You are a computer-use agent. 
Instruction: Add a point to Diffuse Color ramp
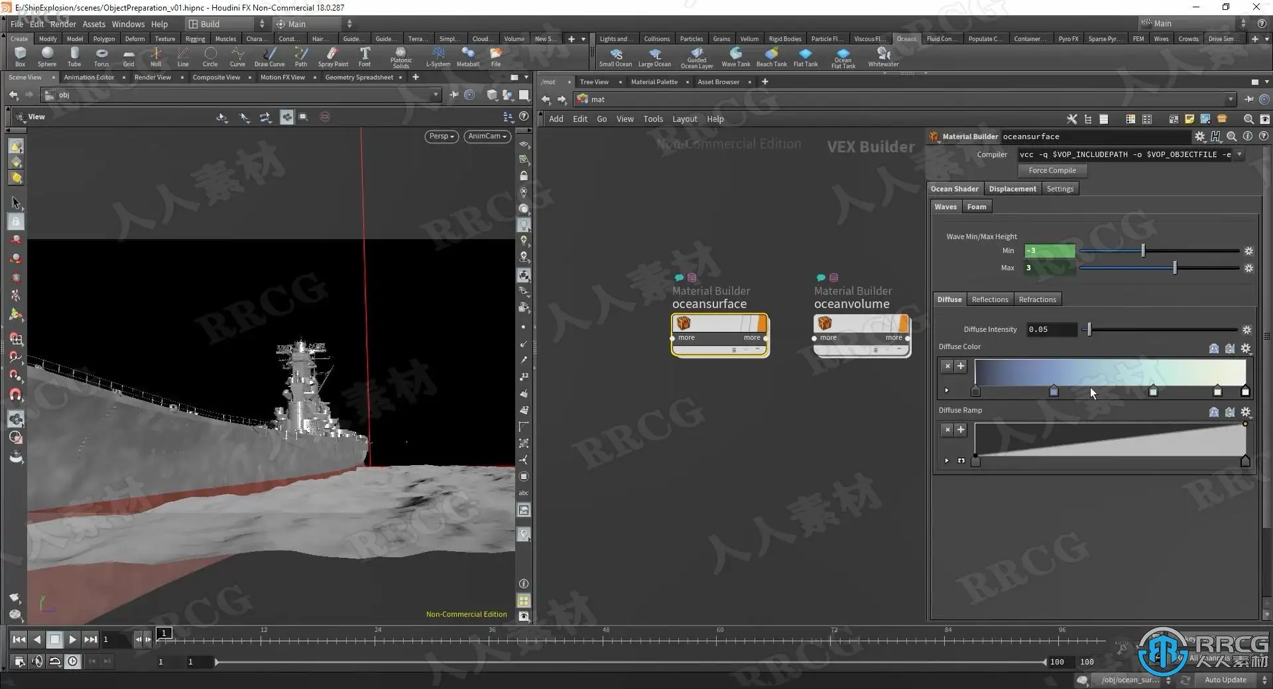pos(961,366)
